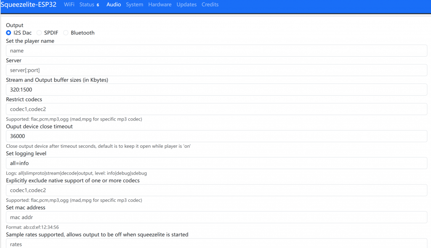The image size is (431, 248).
Task: Click the Restrict codecs input box
Action: tap(216, 109)
